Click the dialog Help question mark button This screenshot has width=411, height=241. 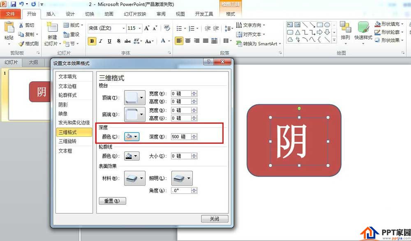209,62
